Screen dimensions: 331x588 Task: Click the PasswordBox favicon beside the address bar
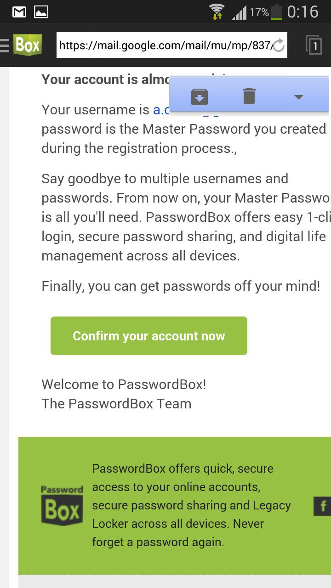(27, 45)
